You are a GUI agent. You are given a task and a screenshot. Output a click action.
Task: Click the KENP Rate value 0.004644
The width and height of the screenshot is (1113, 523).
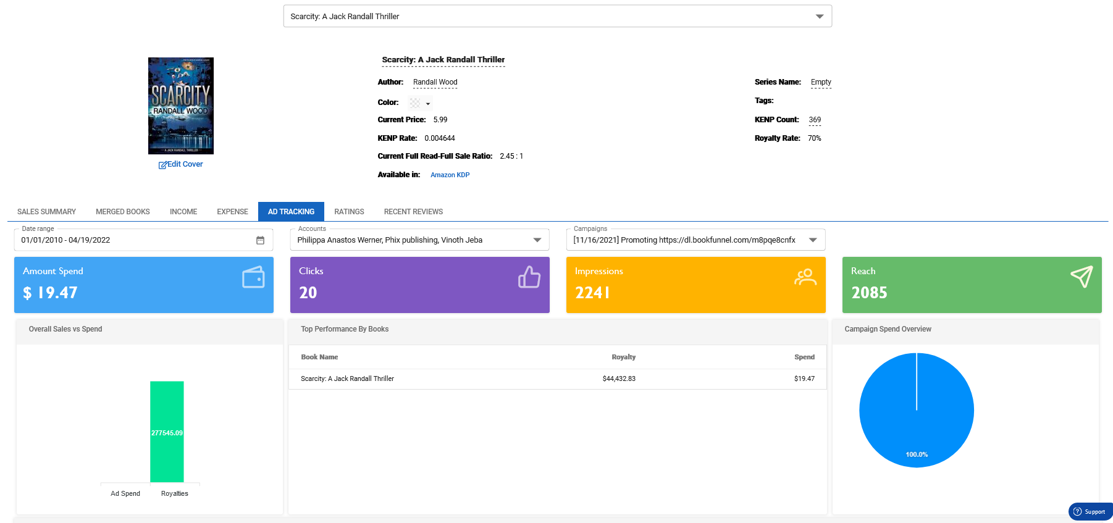pos(440,138)
